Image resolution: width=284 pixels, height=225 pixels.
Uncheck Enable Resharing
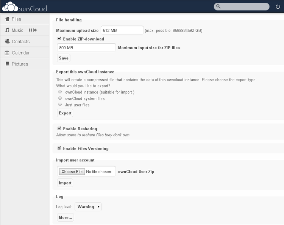pyautogui.click(x=59, y=129)
